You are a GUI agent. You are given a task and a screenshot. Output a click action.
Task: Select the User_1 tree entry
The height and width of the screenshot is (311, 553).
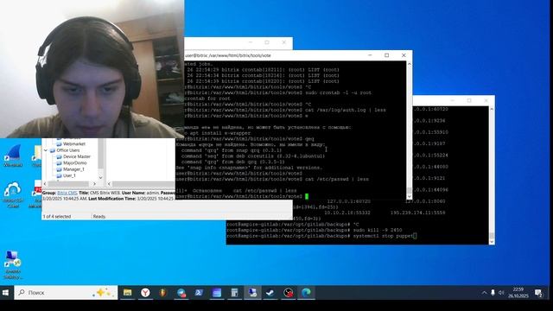(x=69, y=175)
